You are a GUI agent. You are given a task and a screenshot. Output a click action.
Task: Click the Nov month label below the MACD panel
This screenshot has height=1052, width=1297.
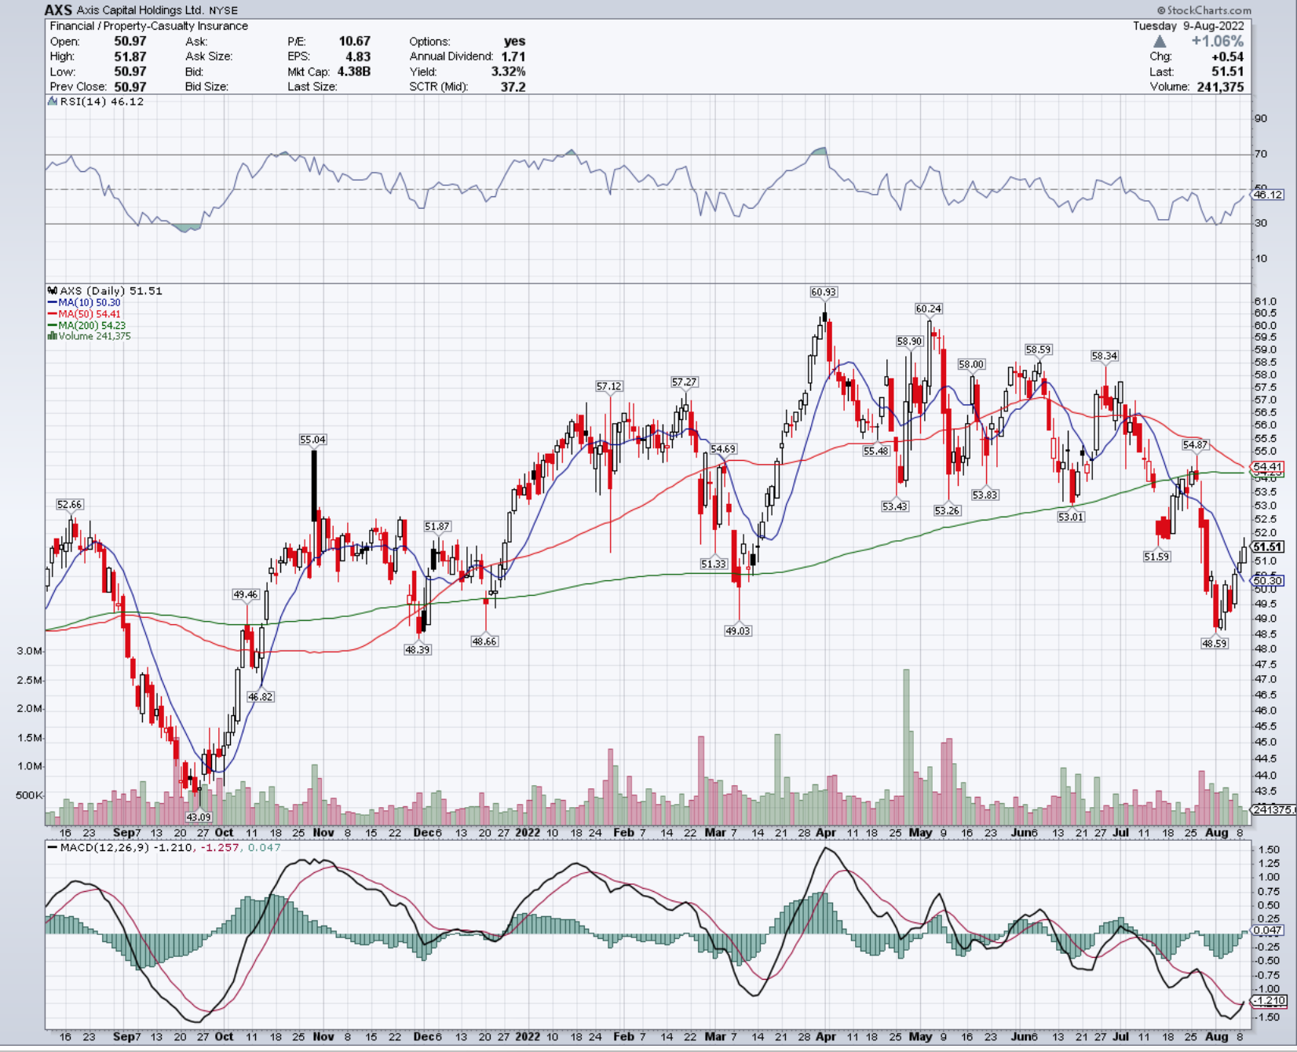click(323, 1036)
